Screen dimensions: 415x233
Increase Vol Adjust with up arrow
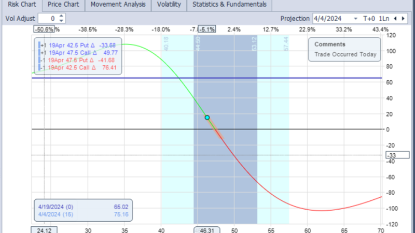coord(62,16)
